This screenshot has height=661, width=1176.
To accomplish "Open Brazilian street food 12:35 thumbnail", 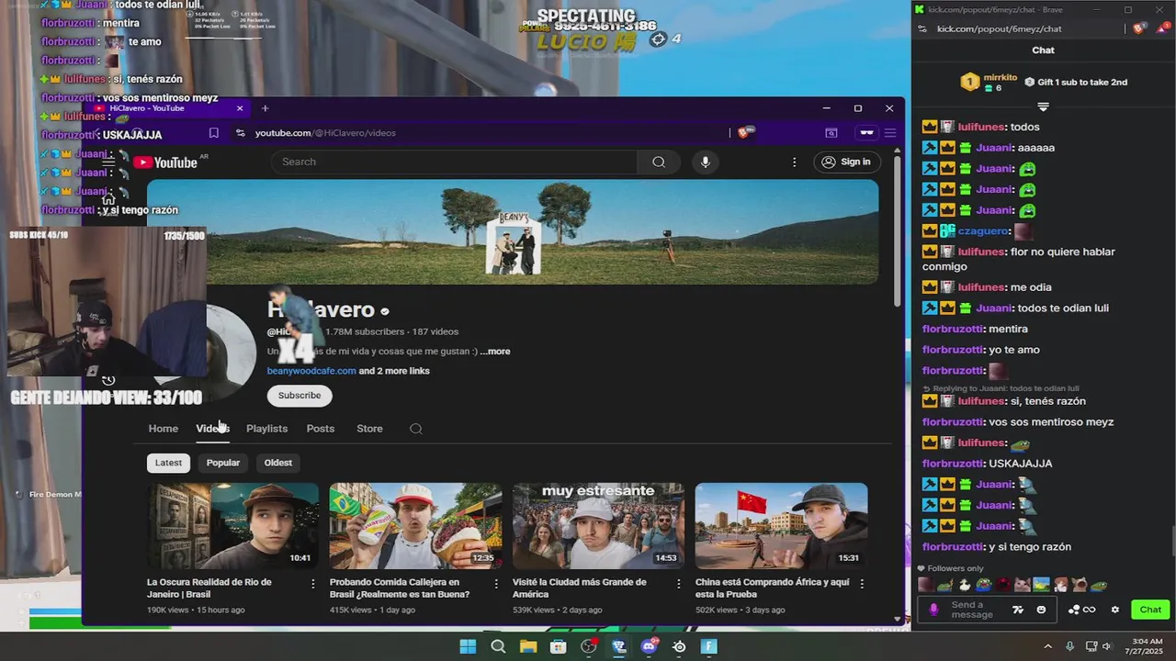I will (x=416, y=526).
